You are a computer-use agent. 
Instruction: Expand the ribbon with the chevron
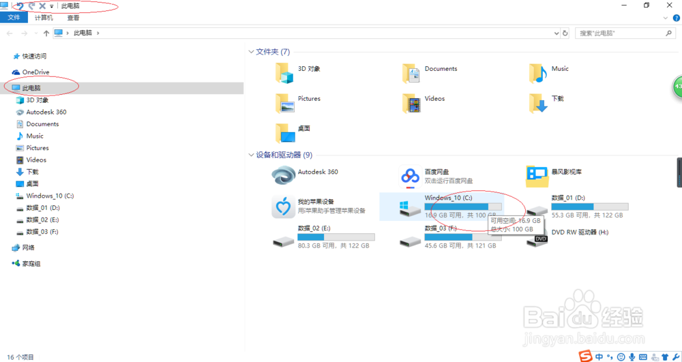pos(665,18)
